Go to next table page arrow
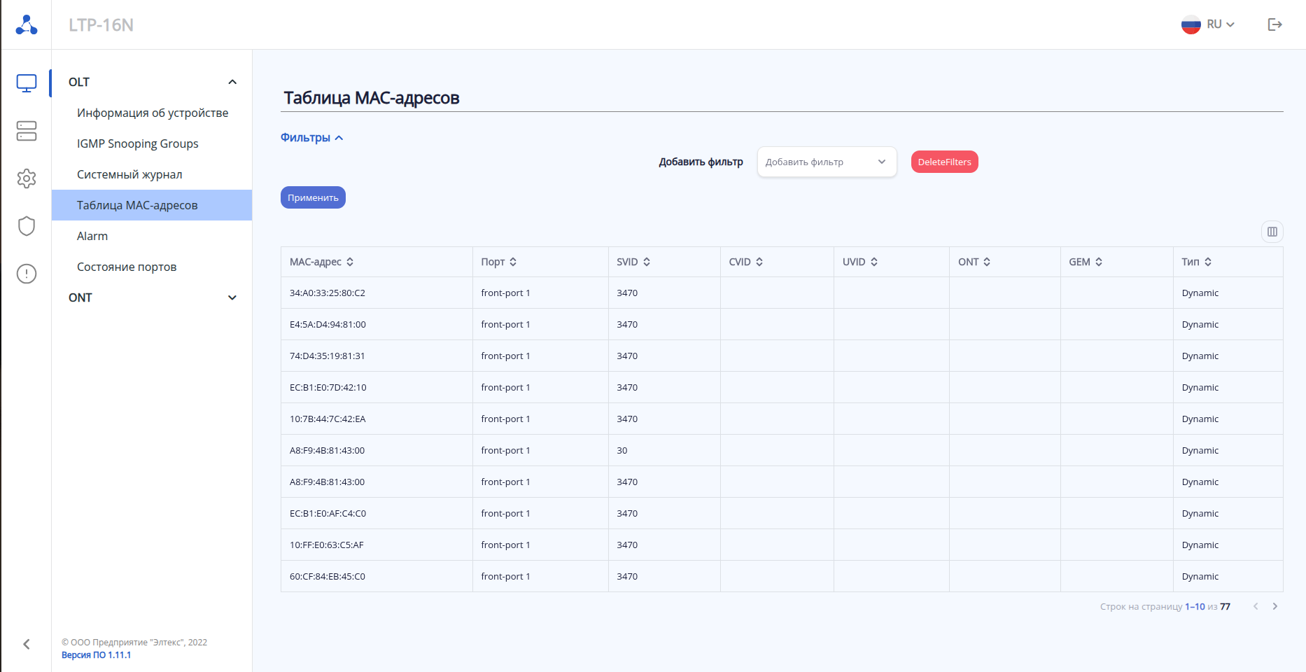This screenshot has width=1306, height=672. (1275, 606)
